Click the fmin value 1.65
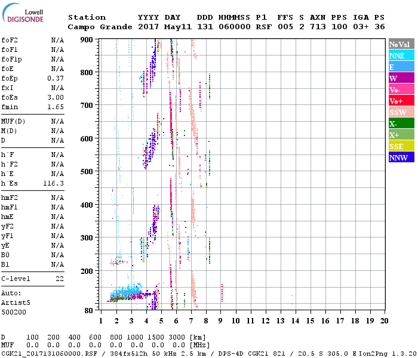The image size is (418, 358). pos(56,107)
